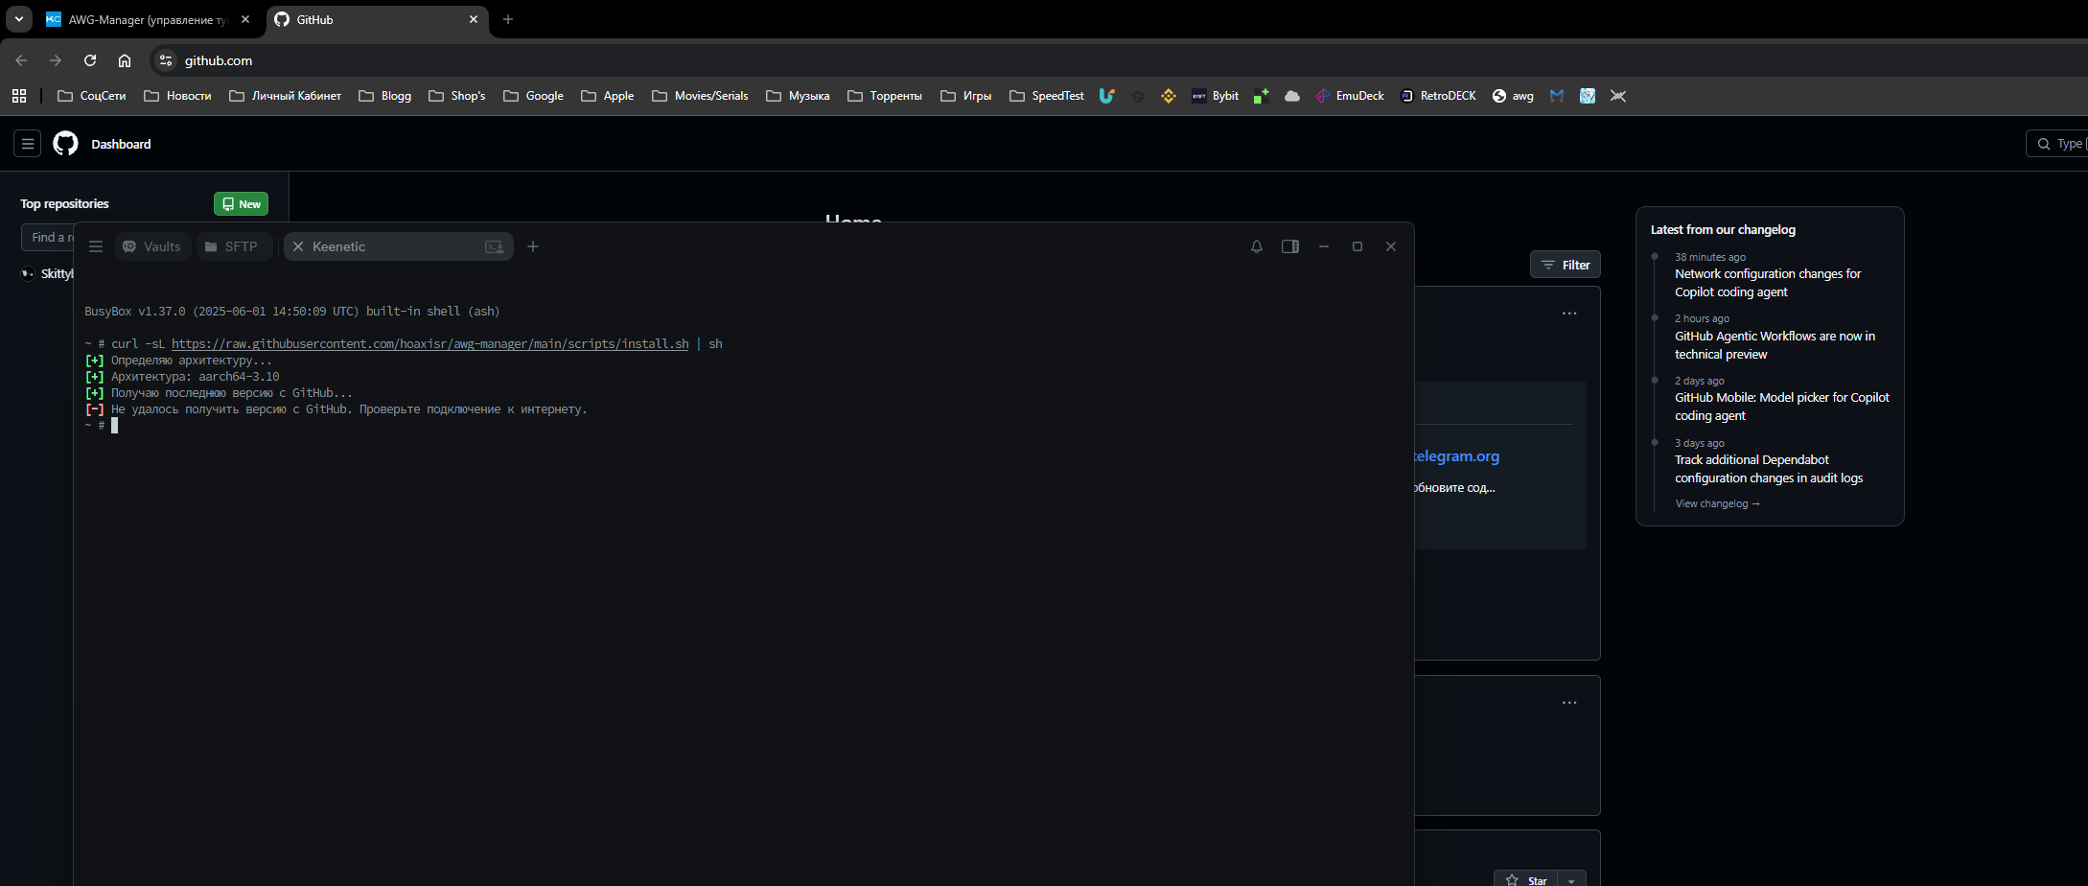The width and height of the screenshot is (2088, 886).
Task: Click the View changelog link
Action: pyautogui.click(x=1716, y=503)
